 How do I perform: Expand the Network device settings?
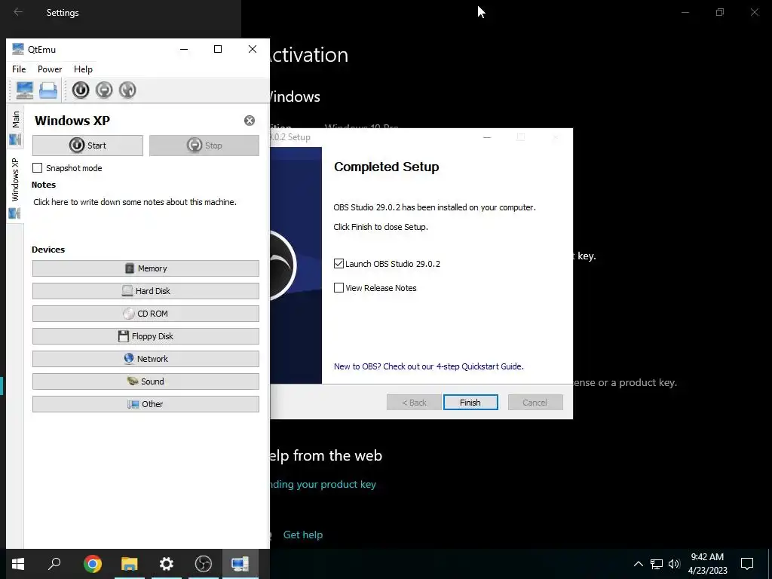[146, 359]
